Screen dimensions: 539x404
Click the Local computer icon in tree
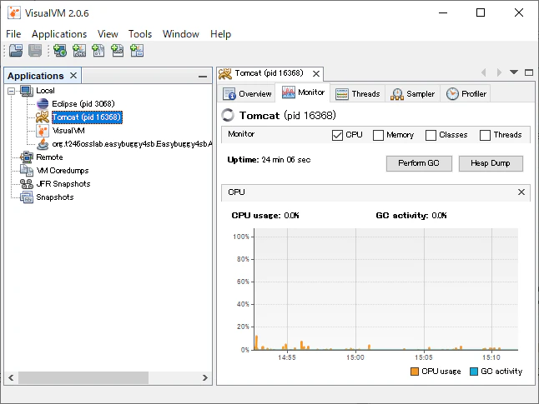(x=27, y=91)
